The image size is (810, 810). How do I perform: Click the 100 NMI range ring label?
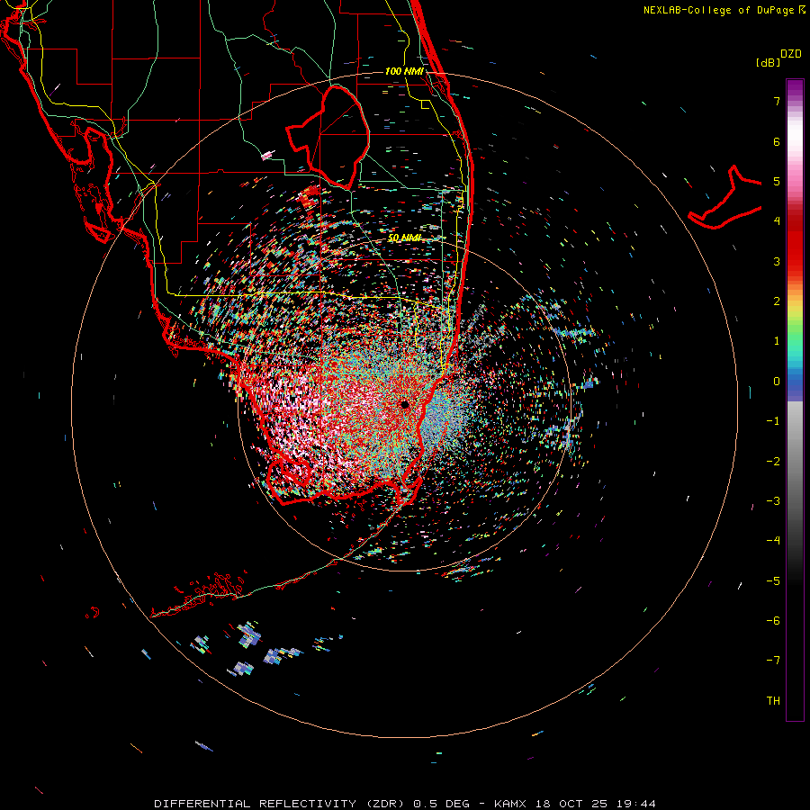pyautogui.click(x=404, y=71)
